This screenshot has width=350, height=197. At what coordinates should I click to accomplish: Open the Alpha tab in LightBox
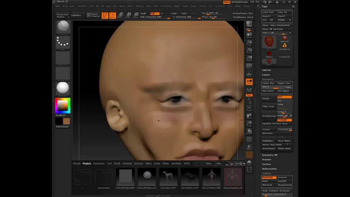click(x=148, y=163)
